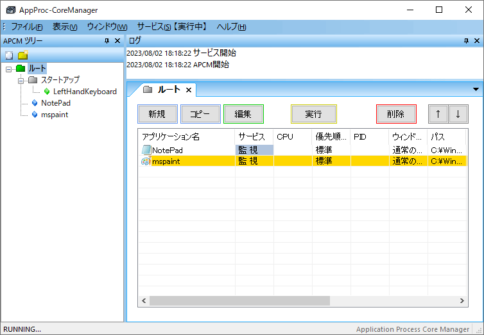Click the APCM開始 log entry
The image size is (484, 335).
178,65
